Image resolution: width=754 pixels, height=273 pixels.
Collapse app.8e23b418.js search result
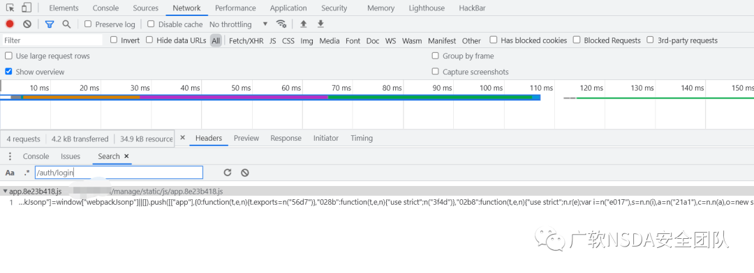point(5,191)
